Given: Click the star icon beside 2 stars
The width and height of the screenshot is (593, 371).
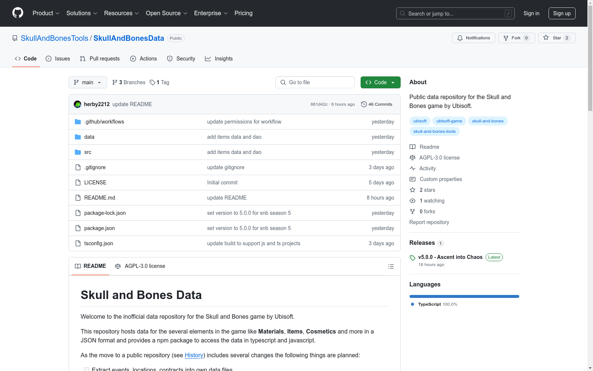Looking at the screenshot, I should 413,190.
